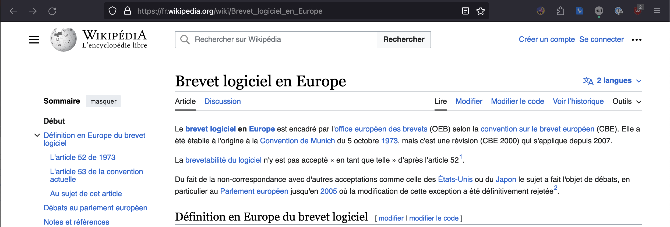Screen dimensions: 670x227
Task: Open Convention de Munich link
Action: coord(297,141)
